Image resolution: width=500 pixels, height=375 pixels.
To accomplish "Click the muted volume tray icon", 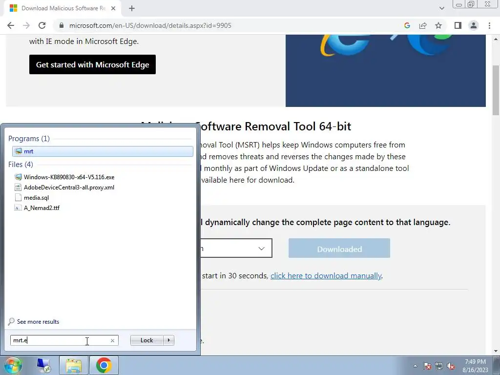I will [x=451, y=366].
